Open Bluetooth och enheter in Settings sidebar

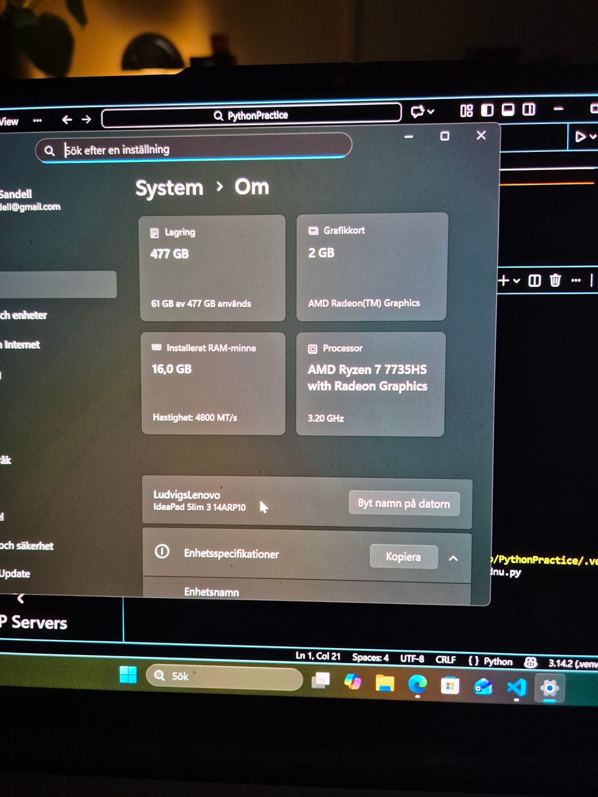click(24, 316)
